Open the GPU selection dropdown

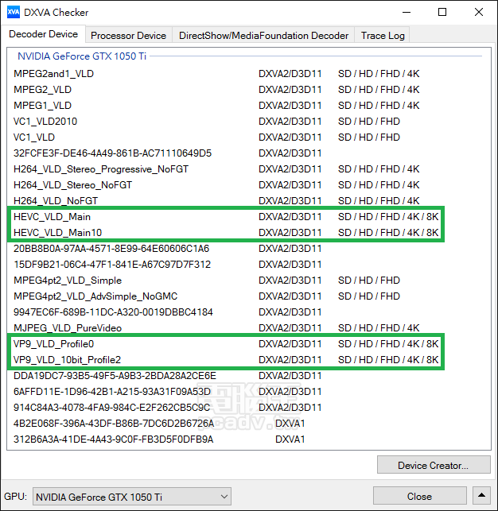point(132,497)
